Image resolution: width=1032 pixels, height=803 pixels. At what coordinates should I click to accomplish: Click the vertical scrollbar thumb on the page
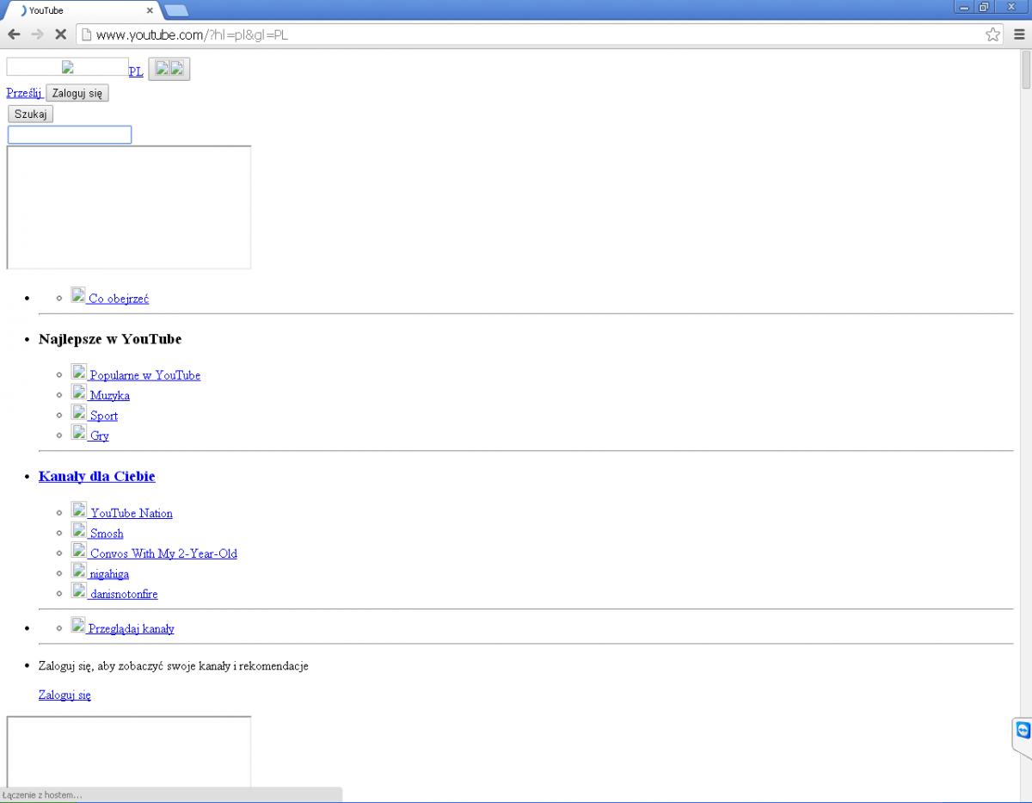[1025, 69]
